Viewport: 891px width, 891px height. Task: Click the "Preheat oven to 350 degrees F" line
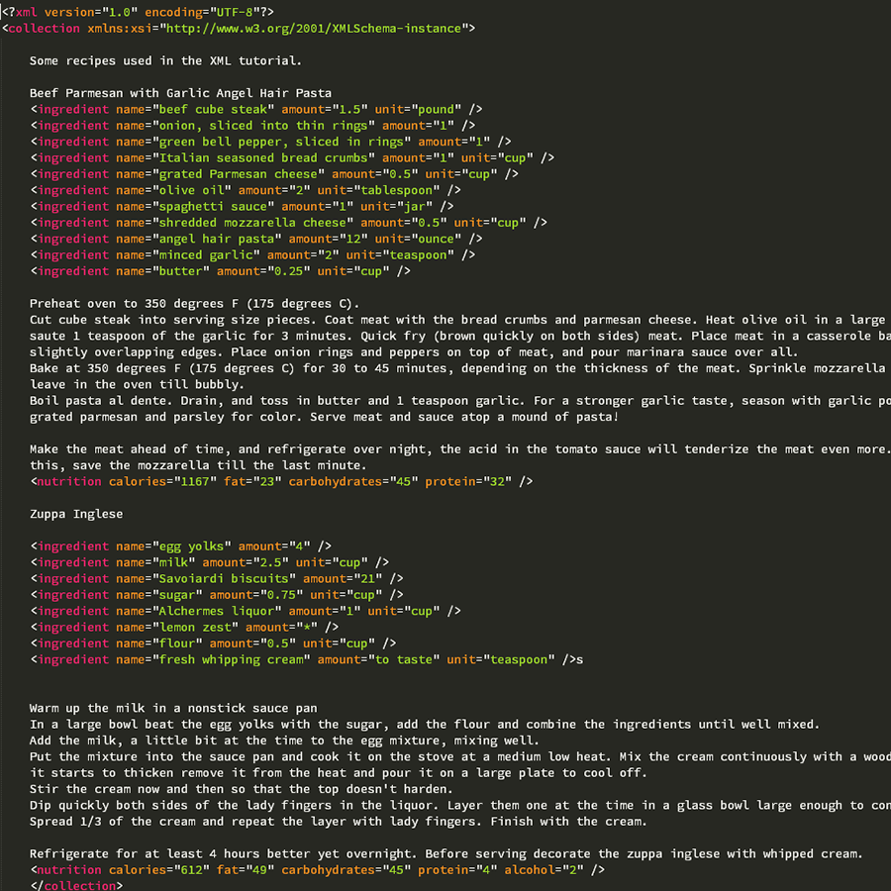click(195, 303)
